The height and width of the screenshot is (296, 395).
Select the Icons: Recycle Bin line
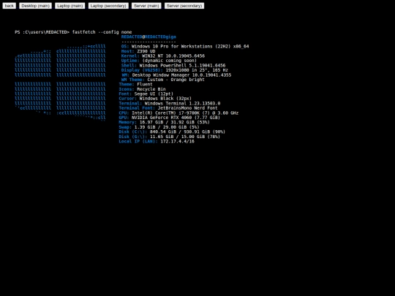tap(142, 89)
